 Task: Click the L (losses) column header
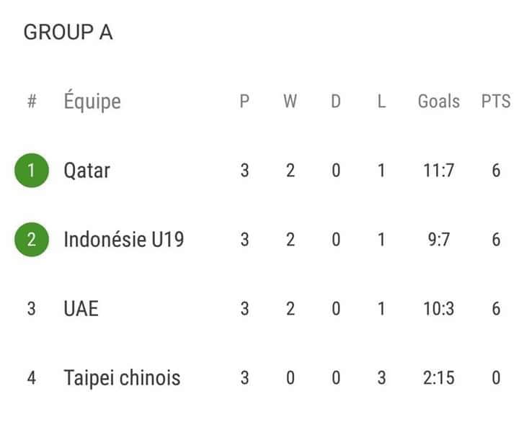381,102
